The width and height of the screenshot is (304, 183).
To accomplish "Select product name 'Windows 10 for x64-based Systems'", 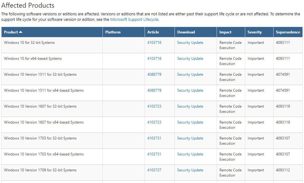I will pyautogui.click(x=33, y=58).
